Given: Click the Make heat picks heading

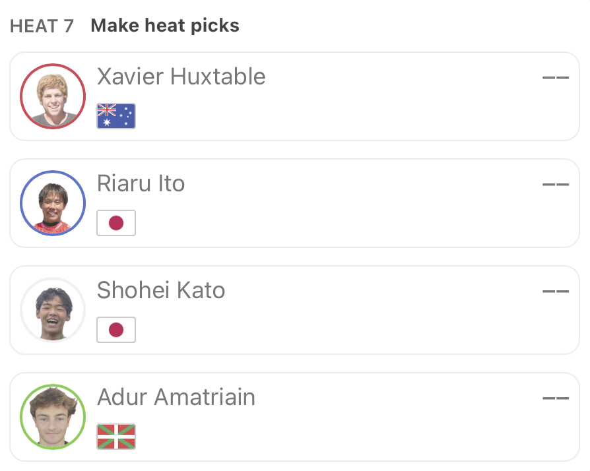Looking at the screenshot, I should [165, 26].
